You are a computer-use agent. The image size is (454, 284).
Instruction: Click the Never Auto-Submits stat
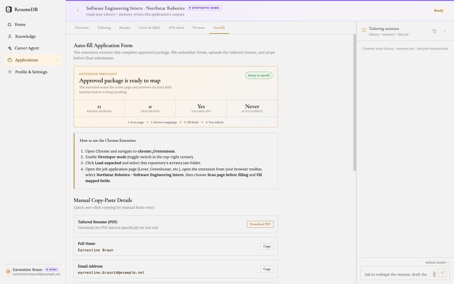tap(252, 108)
